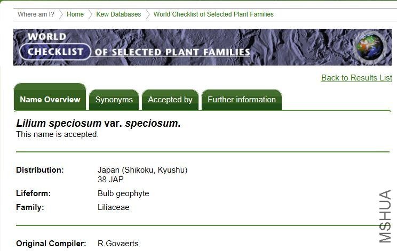
Task: Click the R.Govaerts compiler name
Action: [x=118, y=244]
